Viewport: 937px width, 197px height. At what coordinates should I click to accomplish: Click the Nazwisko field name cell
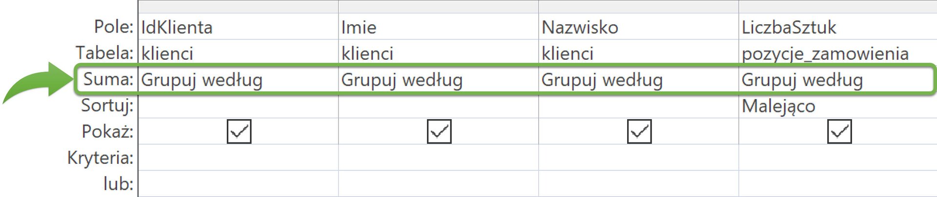point(638,27)
